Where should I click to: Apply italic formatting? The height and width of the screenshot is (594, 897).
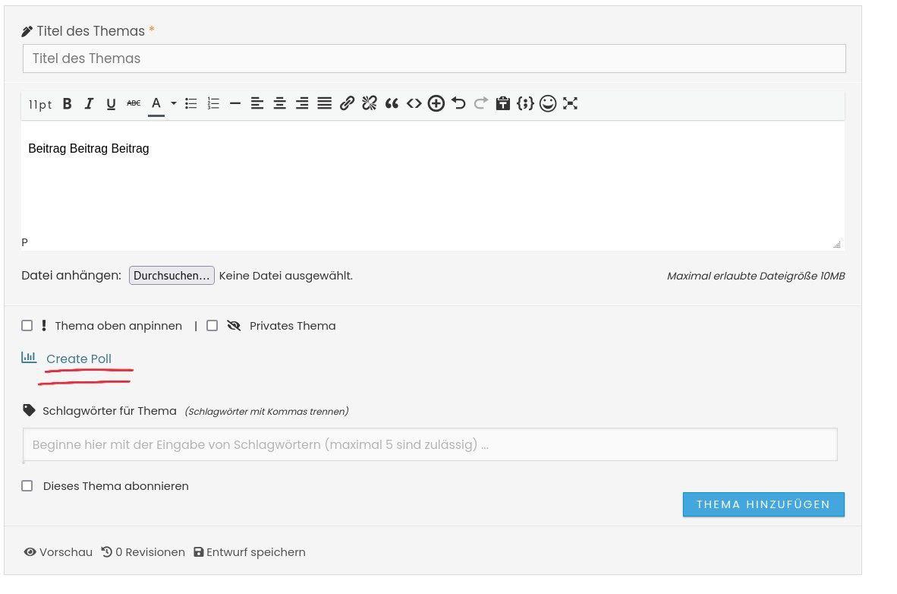point(89,104)
